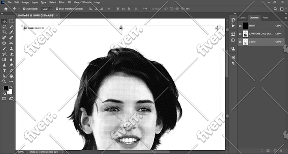Toggle Quick Mask mode

tap(4, 99)
